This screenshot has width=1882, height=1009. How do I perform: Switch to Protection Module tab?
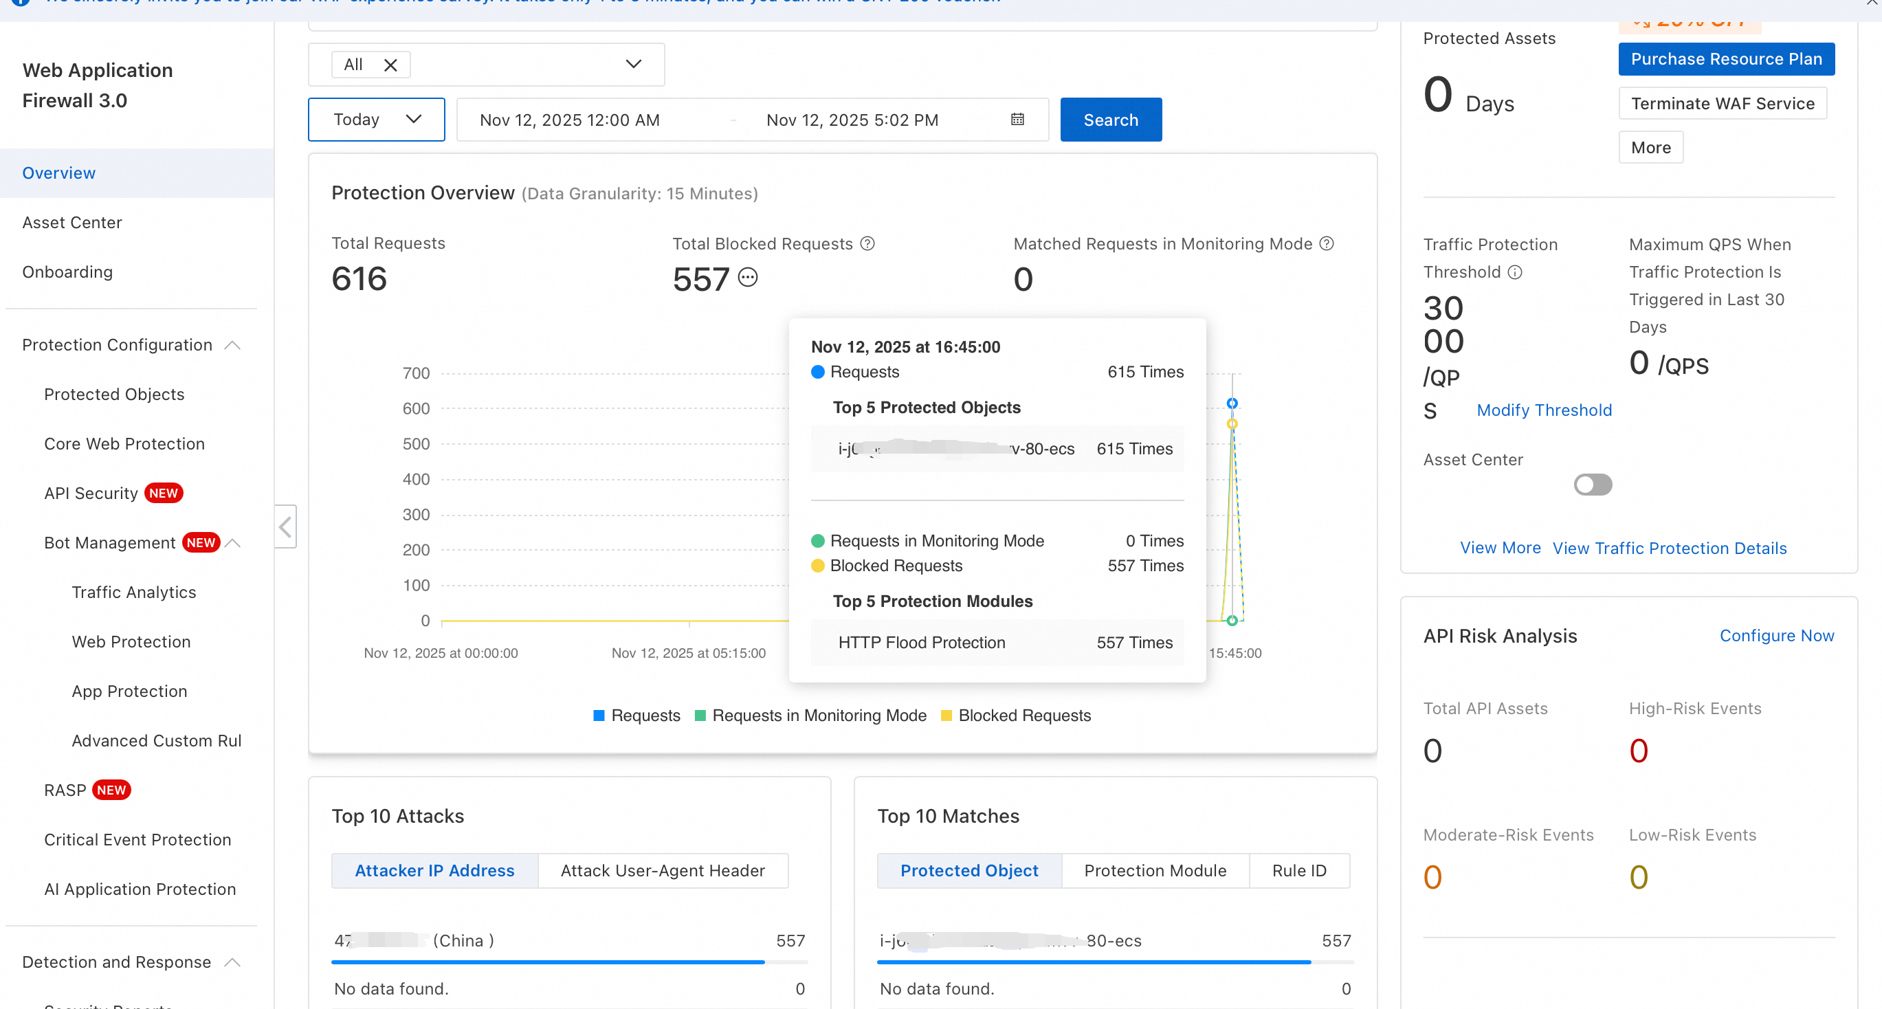tap(1154, 870)
